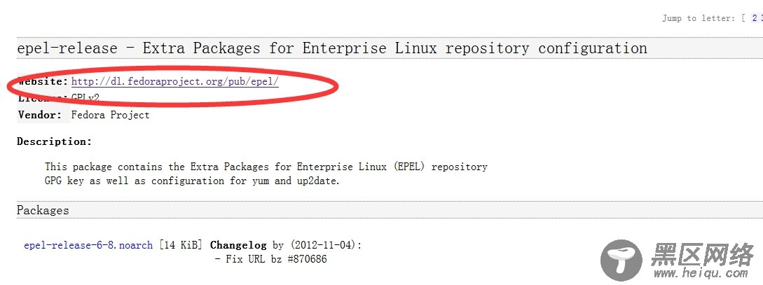The height and width of the screenshot is (285, 763).
Task: Click the 'Fix URL bz #870686' entry
Action: click(271, 259)
